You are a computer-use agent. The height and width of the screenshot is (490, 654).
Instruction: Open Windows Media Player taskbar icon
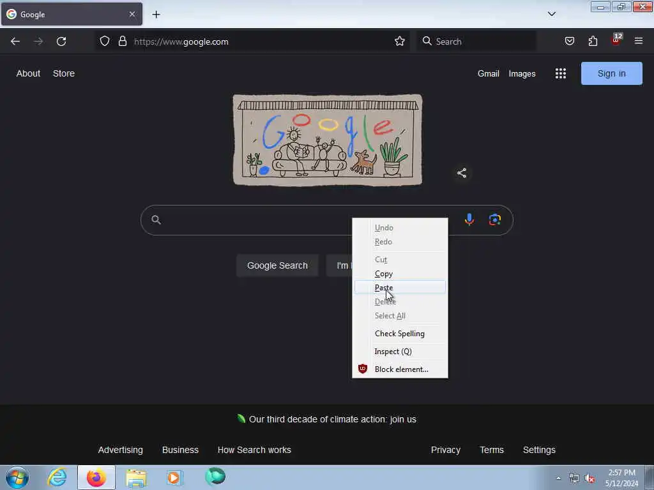point(174,477)
